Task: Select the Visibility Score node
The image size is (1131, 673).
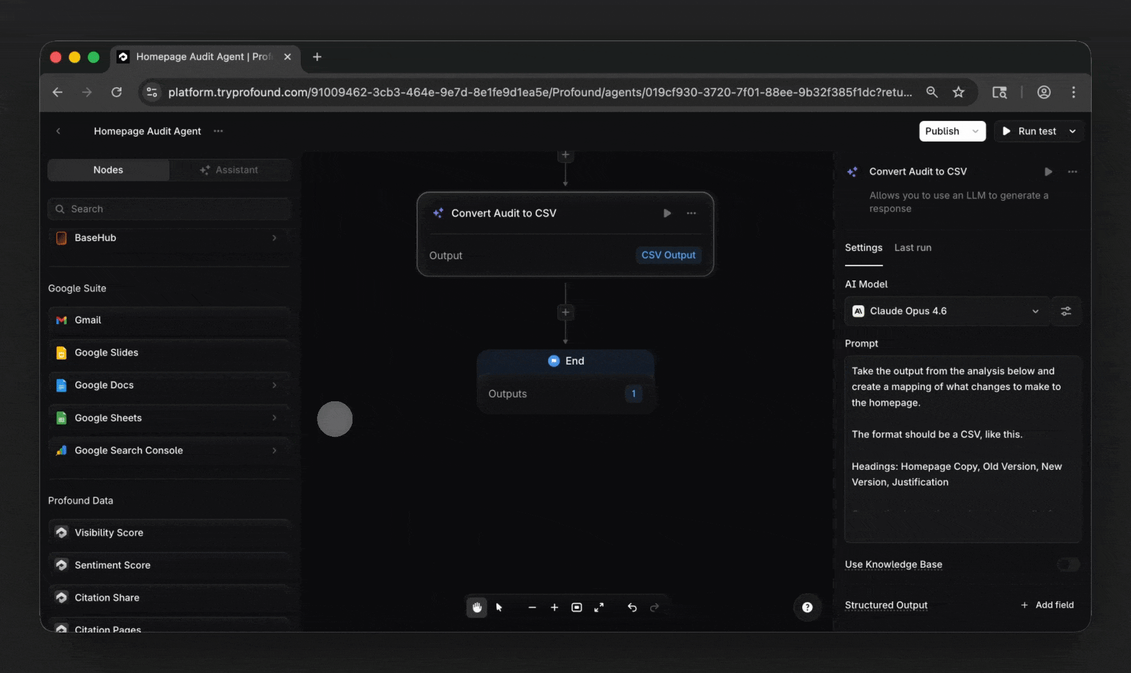Action: point(169,533)
